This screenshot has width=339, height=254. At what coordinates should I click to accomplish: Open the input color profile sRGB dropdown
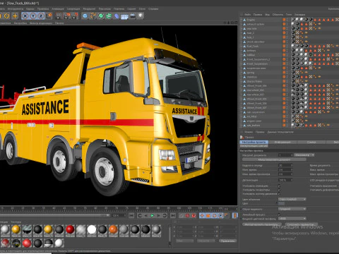[x=292, y=219]
